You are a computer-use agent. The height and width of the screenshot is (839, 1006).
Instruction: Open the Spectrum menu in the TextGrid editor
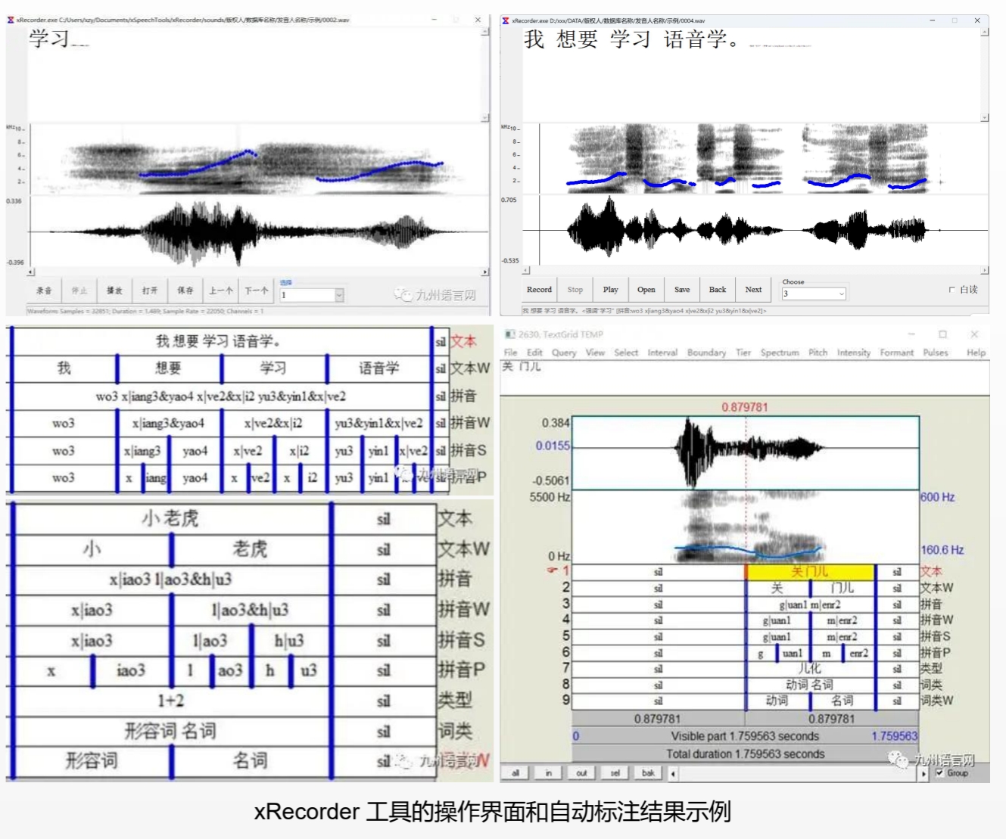(x=779, y=353)
